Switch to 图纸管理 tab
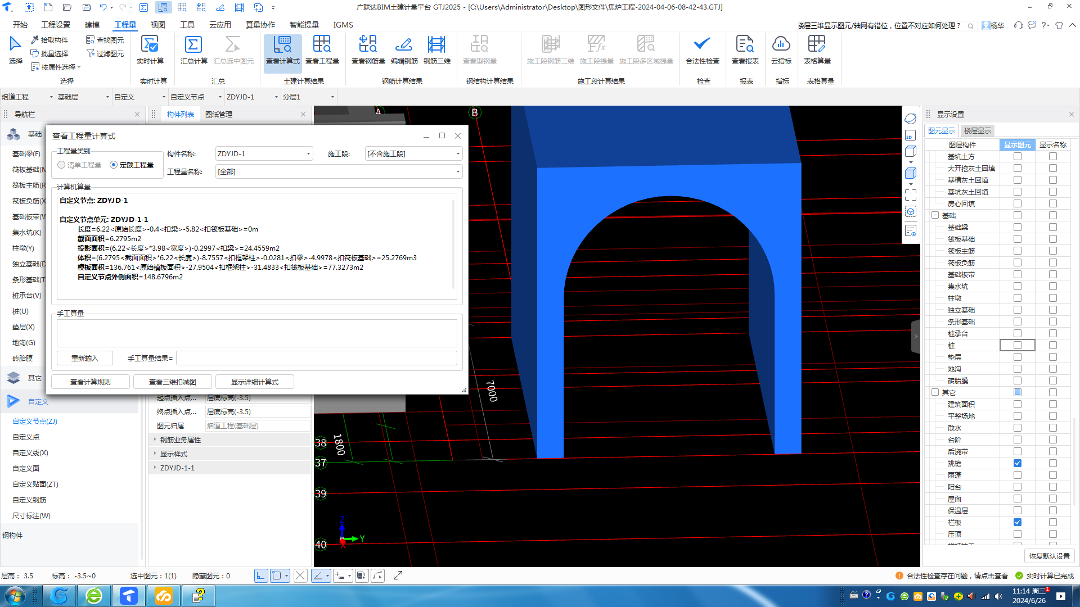 218,114
